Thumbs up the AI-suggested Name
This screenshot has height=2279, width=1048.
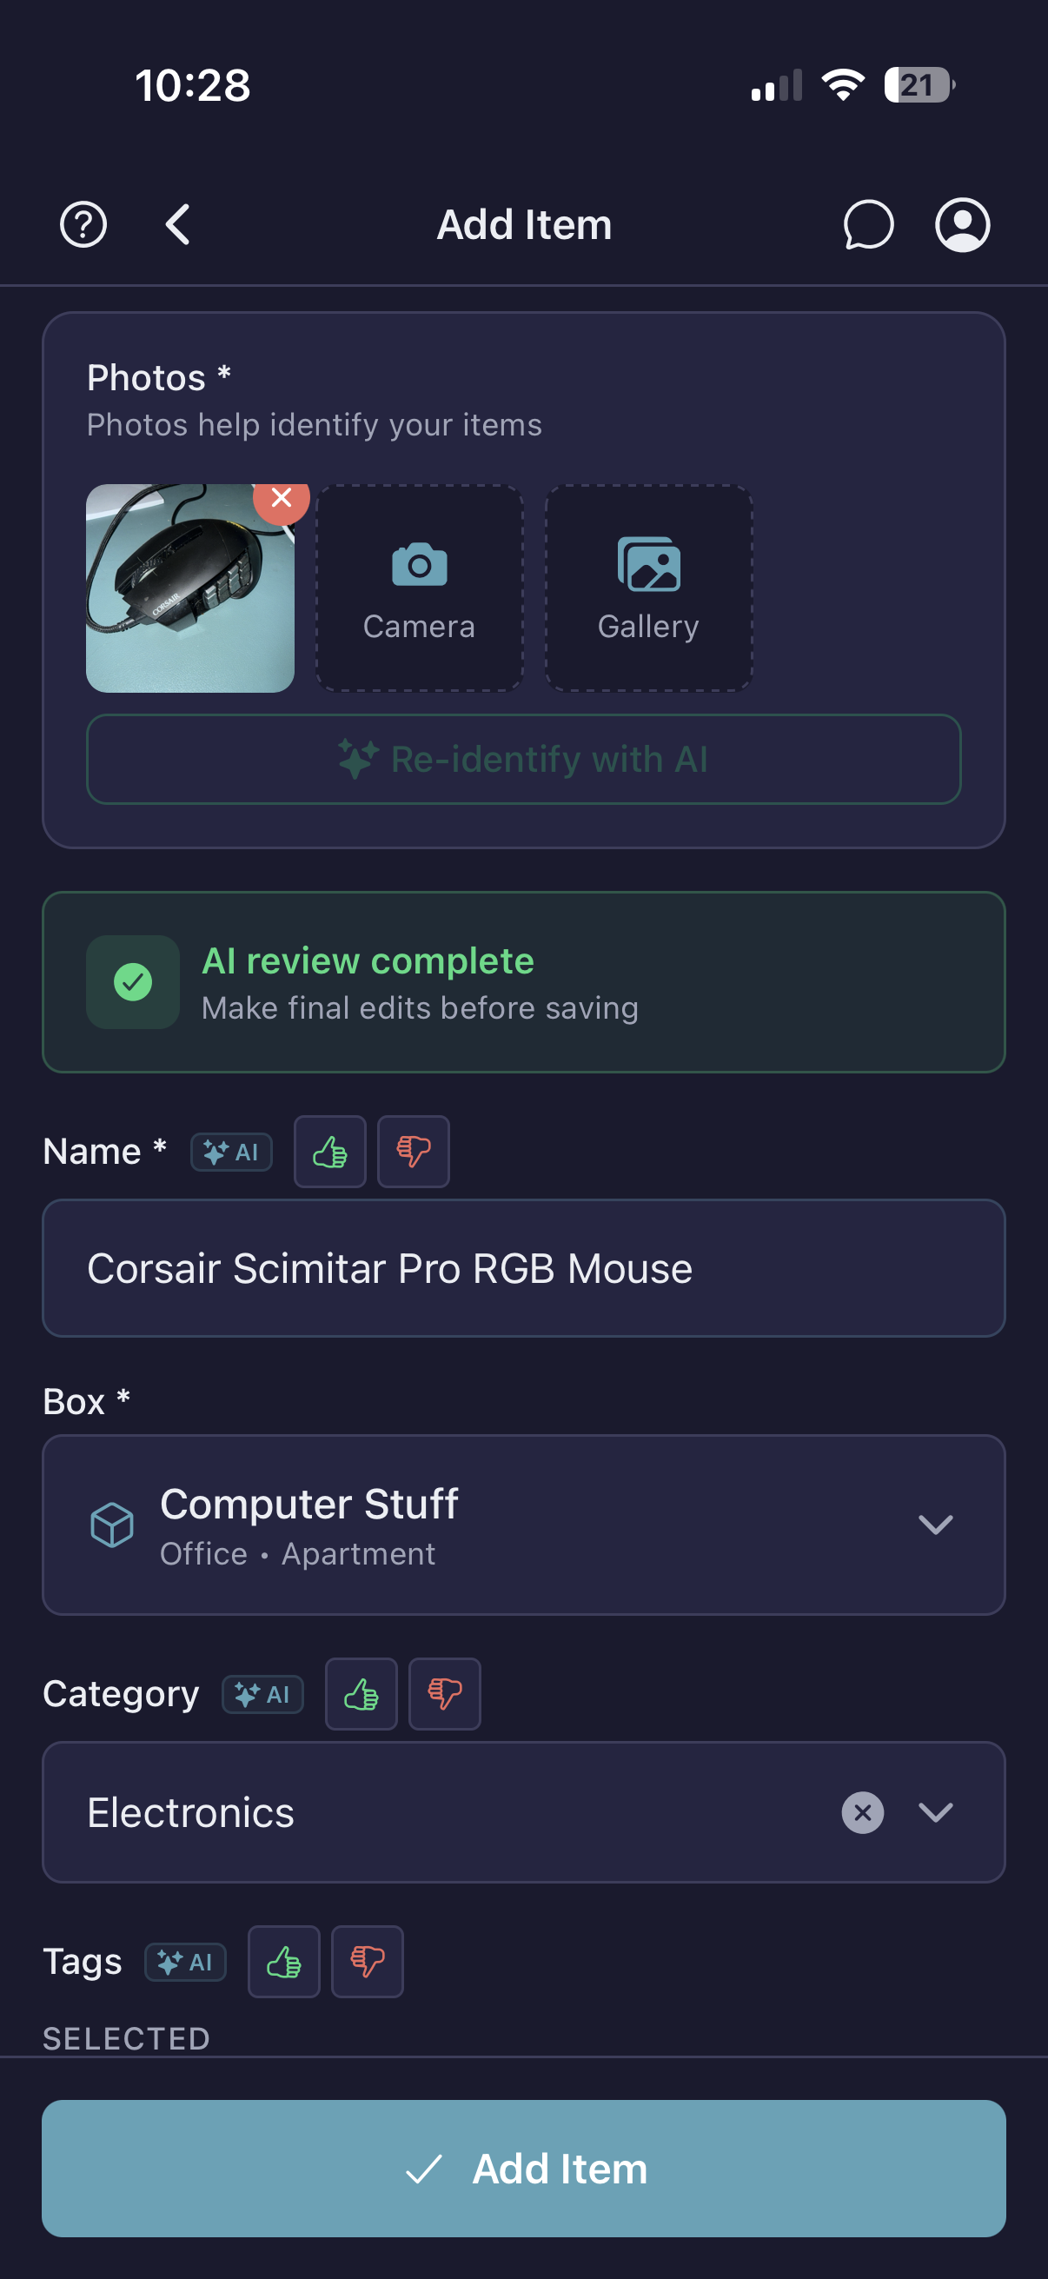point(330,1151)
